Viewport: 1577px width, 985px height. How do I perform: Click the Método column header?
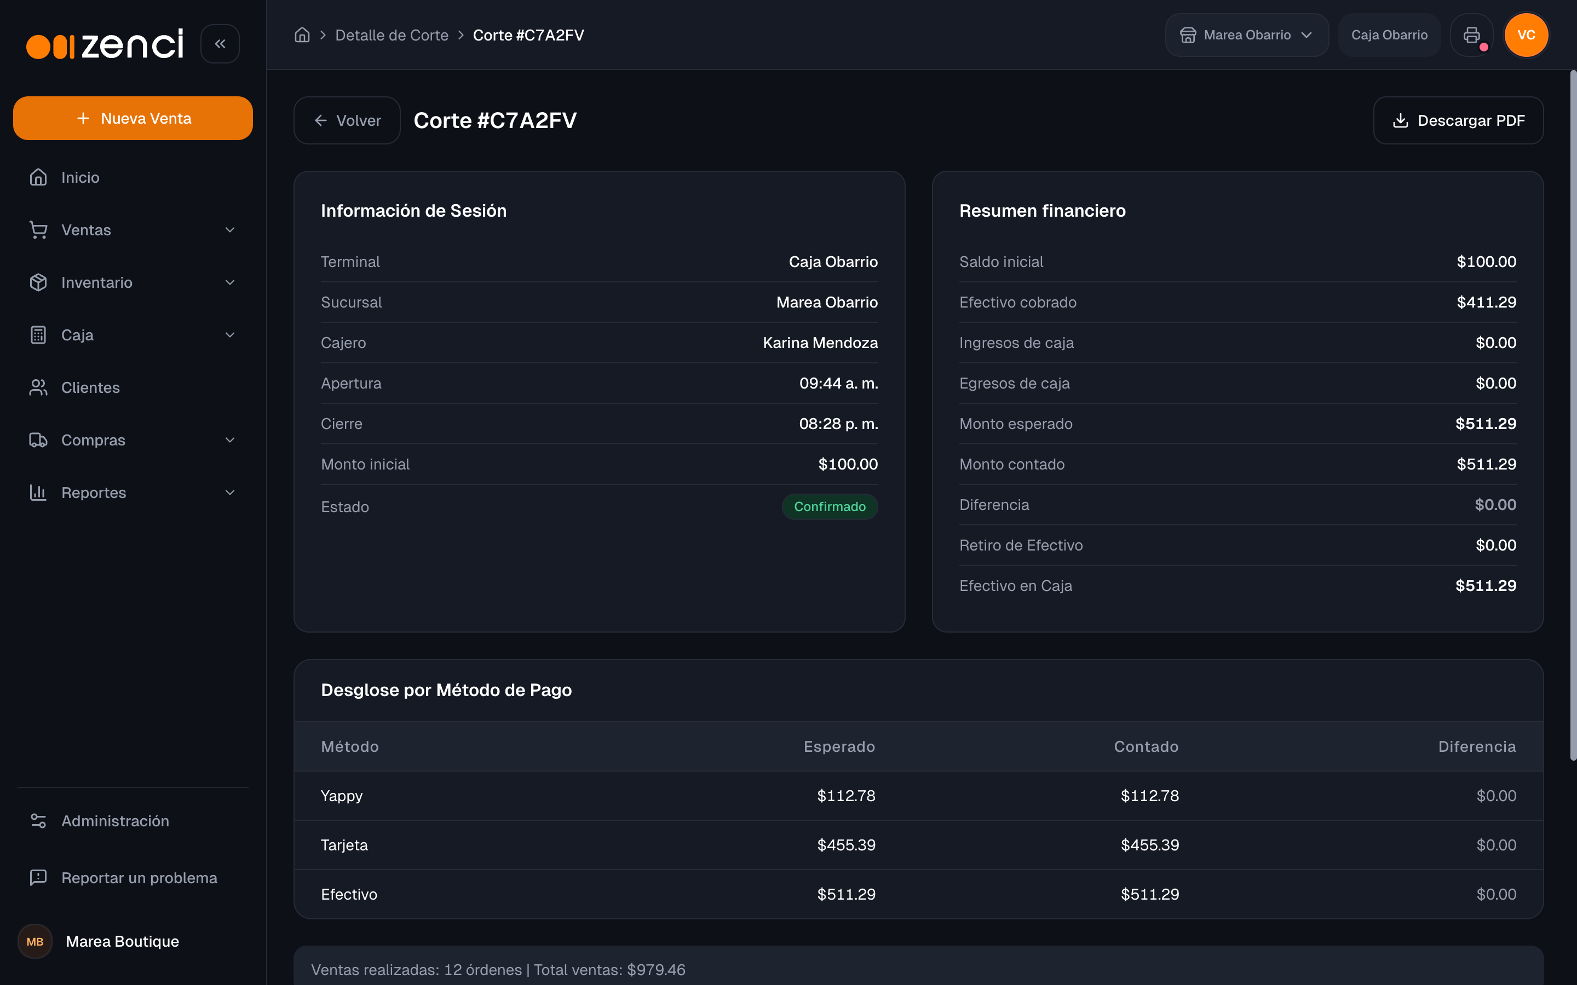tap(350, 746)
